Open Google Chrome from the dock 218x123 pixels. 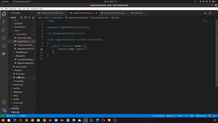44,120
